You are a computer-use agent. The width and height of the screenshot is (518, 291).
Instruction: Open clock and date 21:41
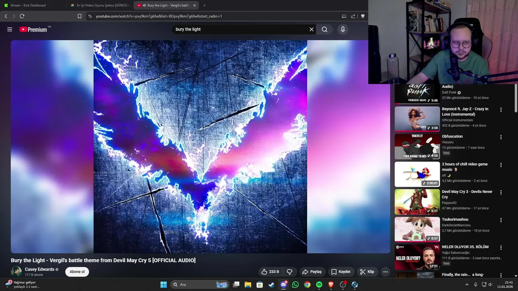505,285
